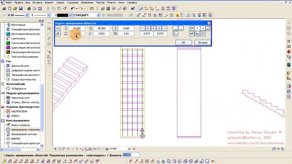Toggle the vertical bars display icon beside MP
Image resolution: width=292 pixels, height=164 pixels.
197,34
